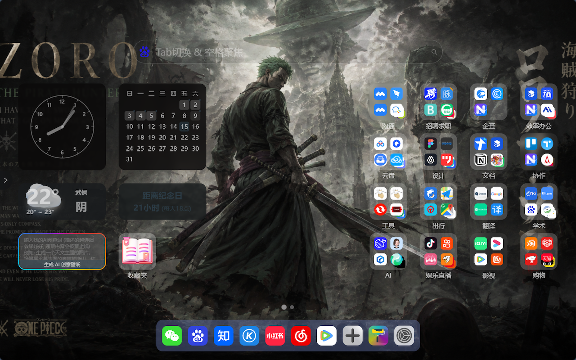
Task: Click the magnifier icon in search bar
Action: coord(434,52)
